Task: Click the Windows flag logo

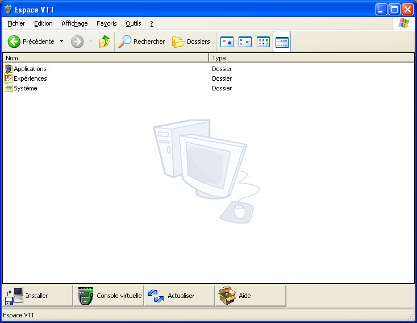Action: (x=404, y=23)
